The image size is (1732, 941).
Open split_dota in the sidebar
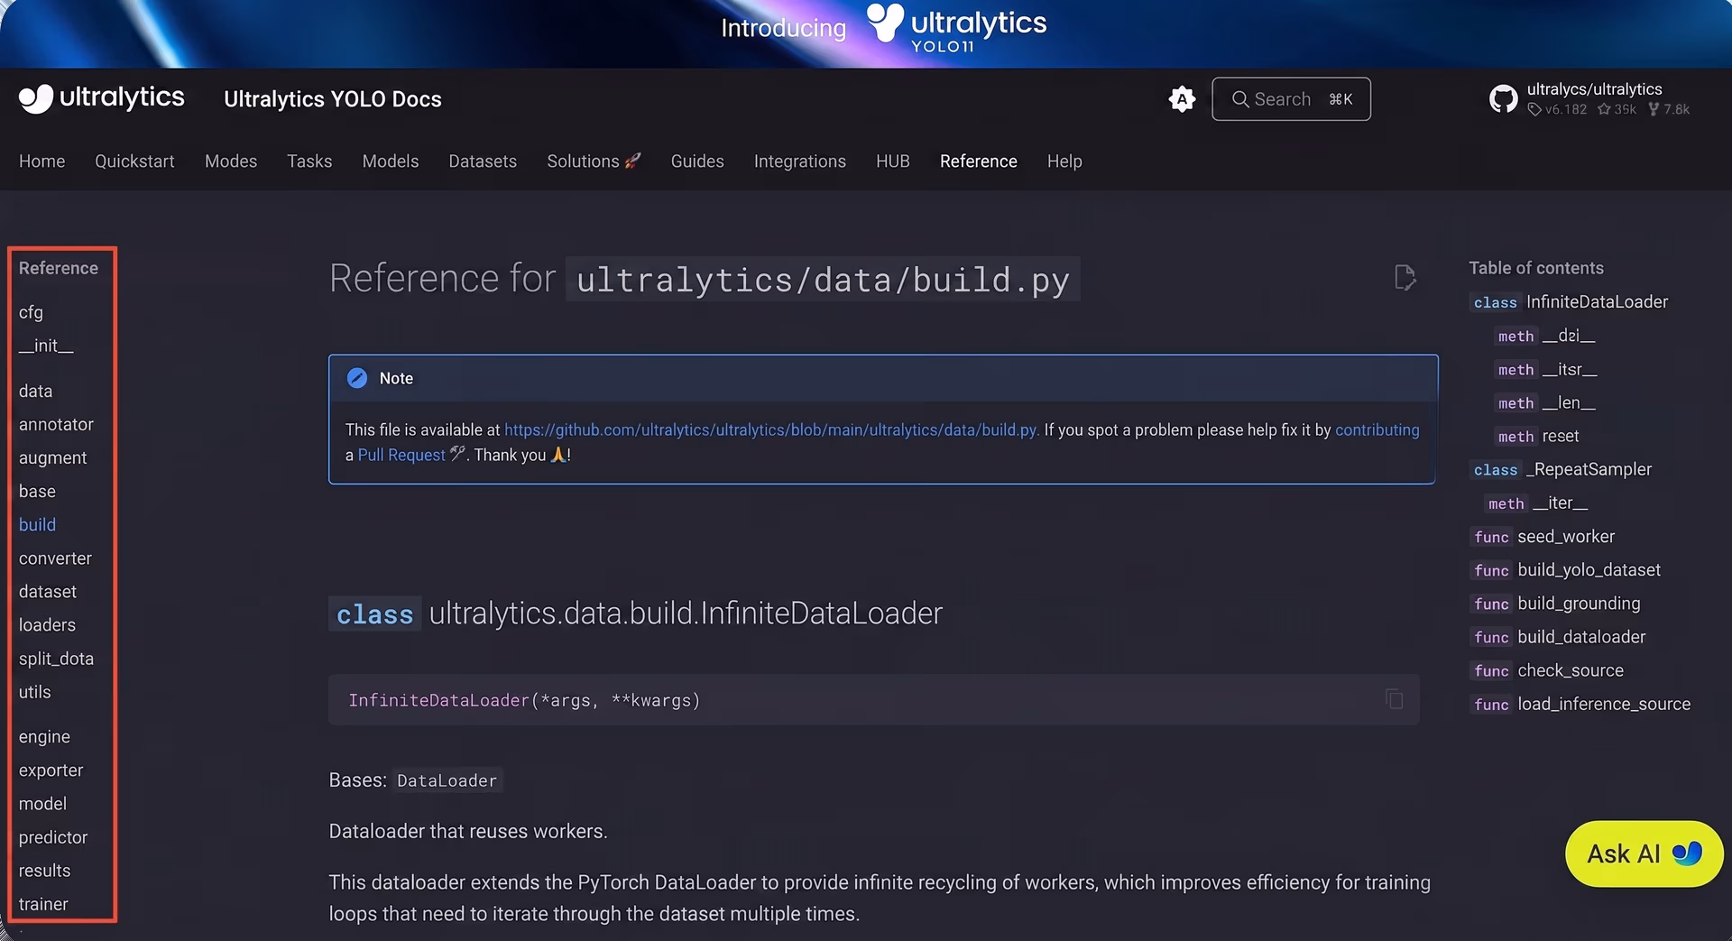[x=56, y=659]
